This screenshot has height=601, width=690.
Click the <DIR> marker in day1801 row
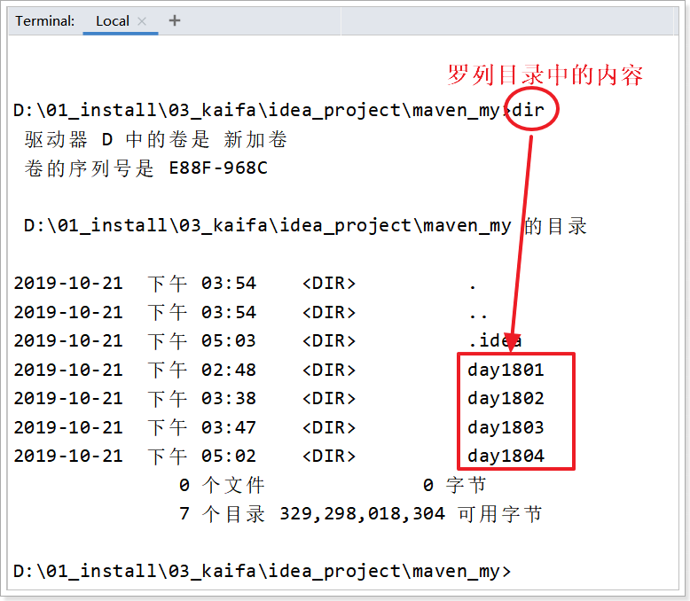(x=329, y=370)
